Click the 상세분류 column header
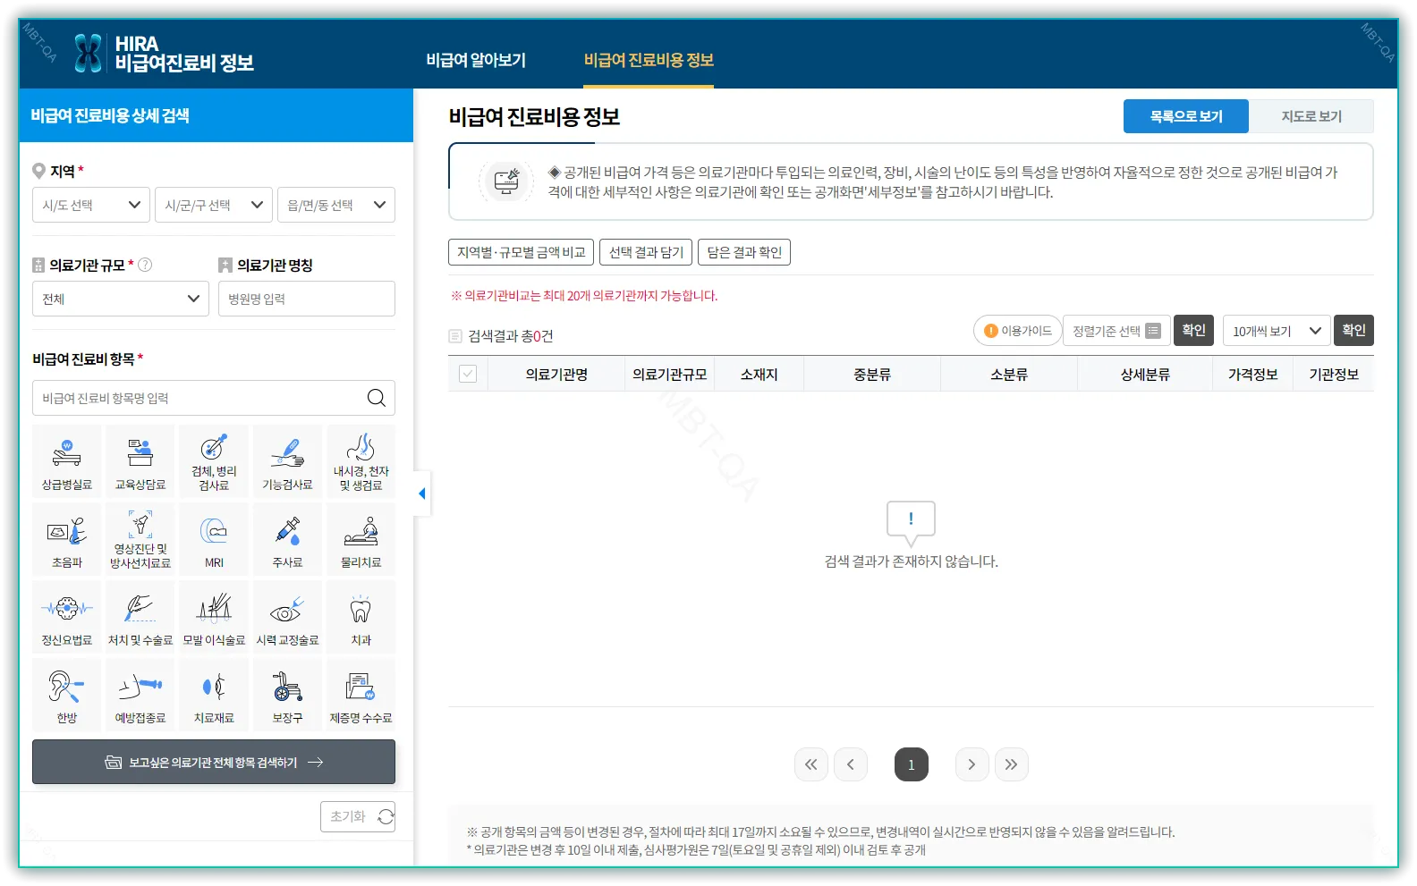1417x886 pixels. [1146, 375]
